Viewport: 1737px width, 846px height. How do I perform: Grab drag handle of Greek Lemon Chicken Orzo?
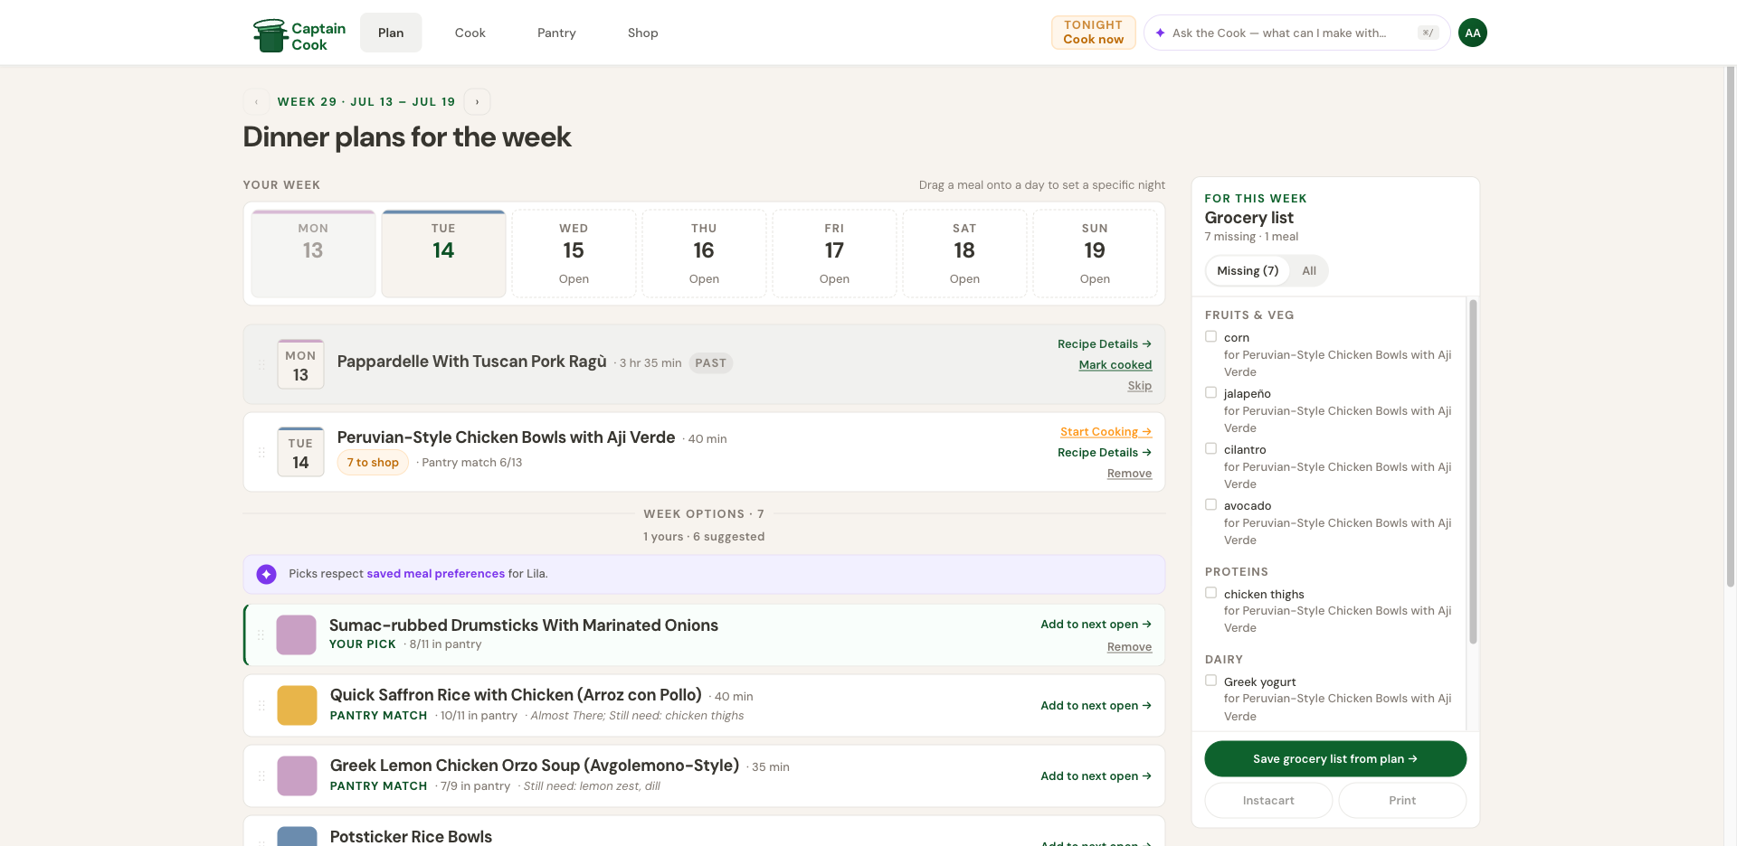tap(261, 775)
